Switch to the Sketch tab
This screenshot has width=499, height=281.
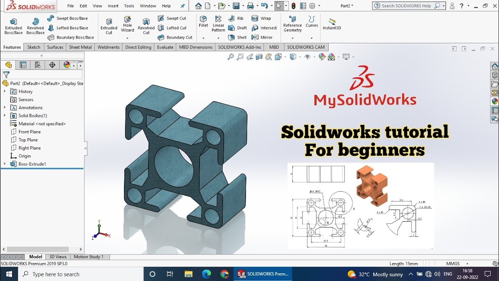(x=34, y=47)
